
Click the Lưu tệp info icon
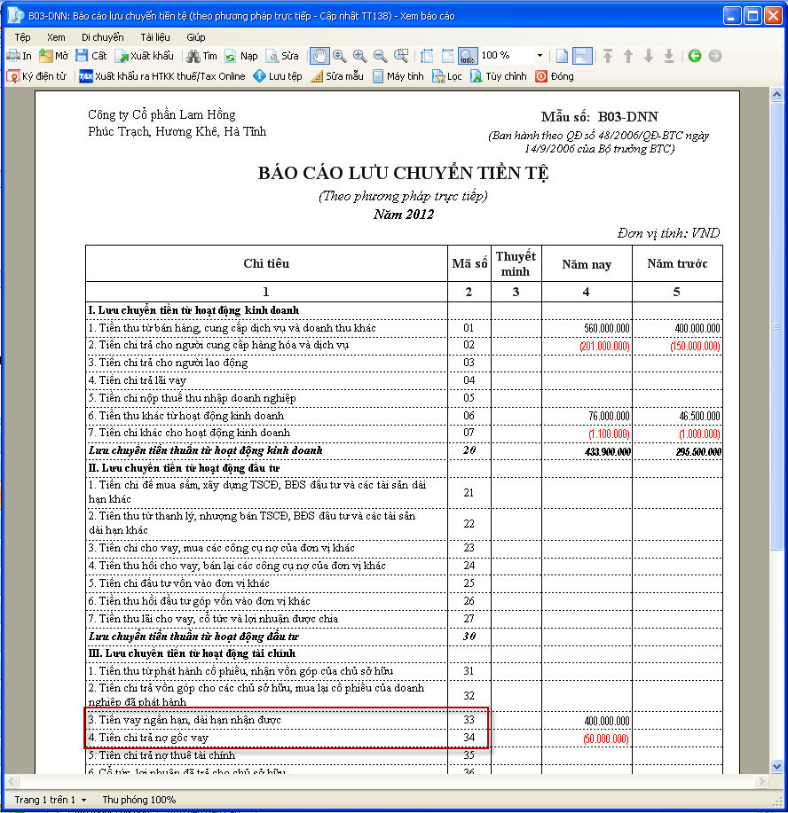coord(259,76)
